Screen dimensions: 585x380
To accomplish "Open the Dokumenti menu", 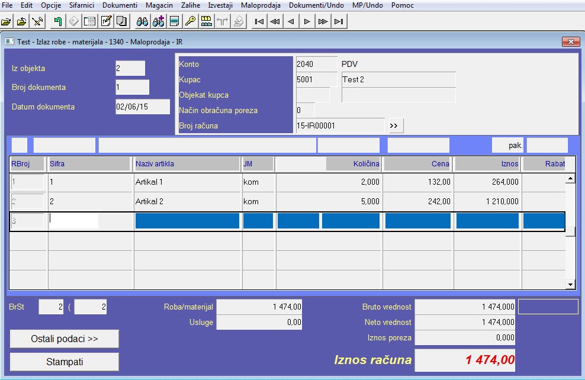I will (120, 5).
